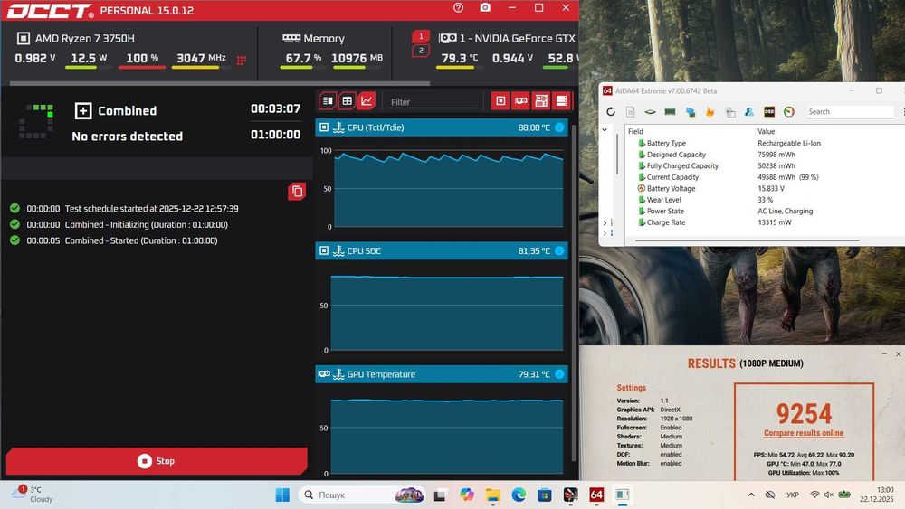Viewport: 905px width, 509px height.
Task: Open the weather widget showing 3°C Cloudy
Action: tap(33, 494)
